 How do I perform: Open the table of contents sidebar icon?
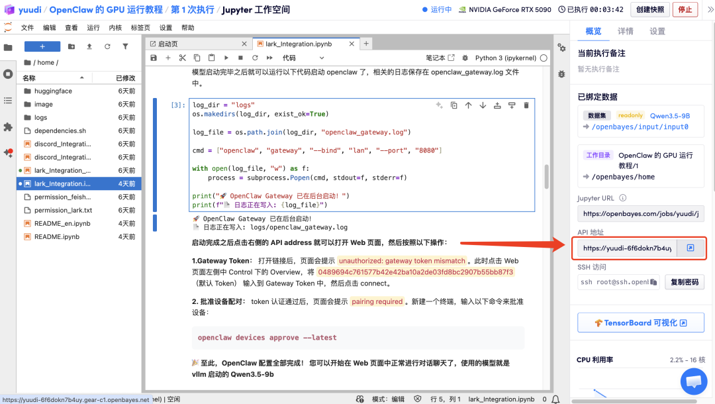click(8, 100)
